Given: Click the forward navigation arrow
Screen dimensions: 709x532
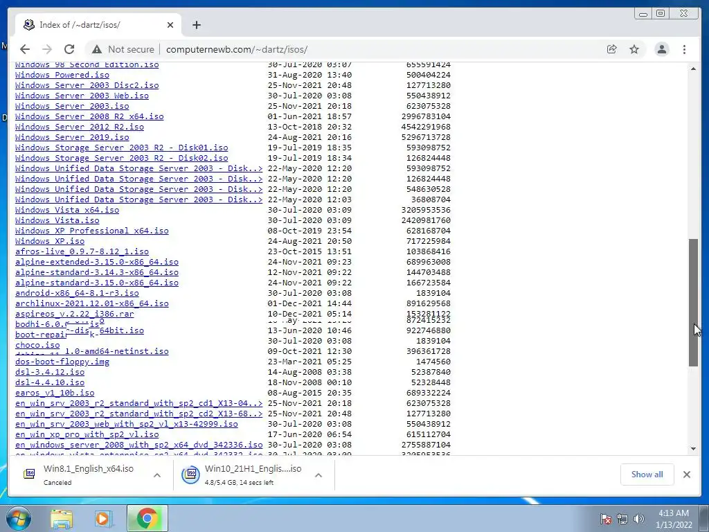Looking at the screenshot, I should pos(47,49).
